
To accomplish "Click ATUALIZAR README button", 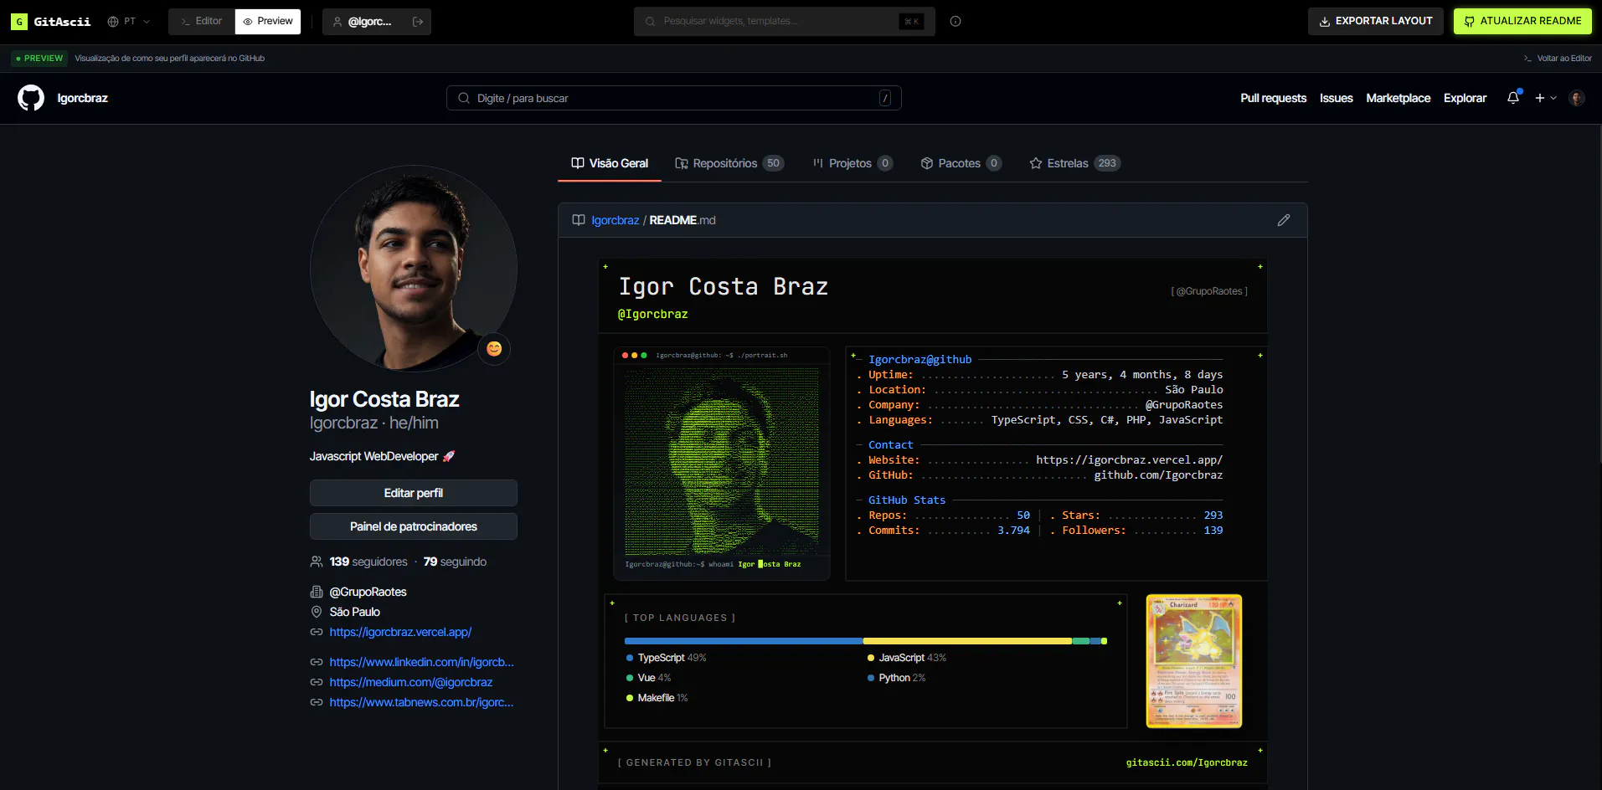I will (1522, 21).
